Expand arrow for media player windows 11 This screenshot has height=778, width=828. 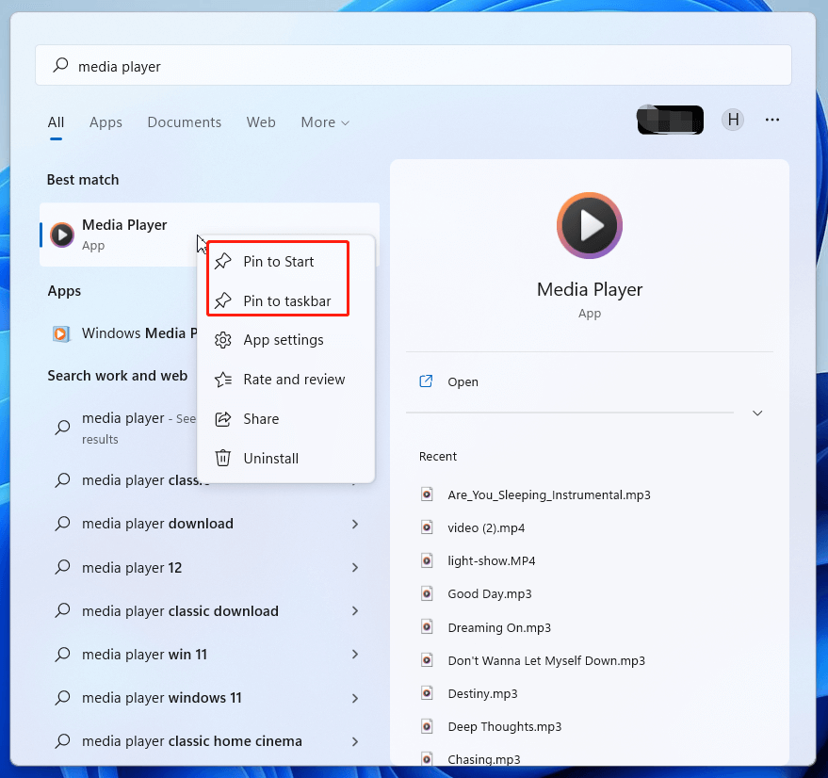point(355,698)
